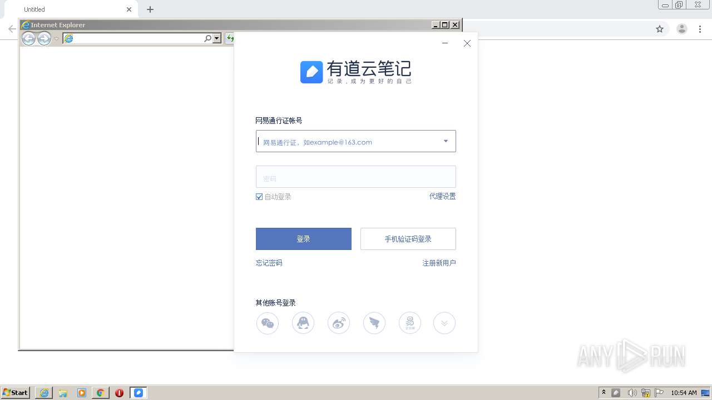This screenshot has width=712, height=400.
Task: Open the IE address bar dropdown arrow
Action: pos(217,38)
